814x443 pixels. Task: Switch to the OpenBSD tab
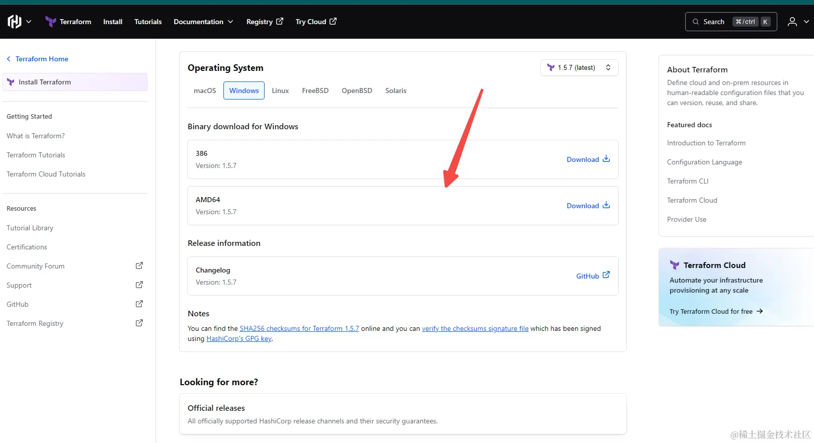tap(357, 91)
